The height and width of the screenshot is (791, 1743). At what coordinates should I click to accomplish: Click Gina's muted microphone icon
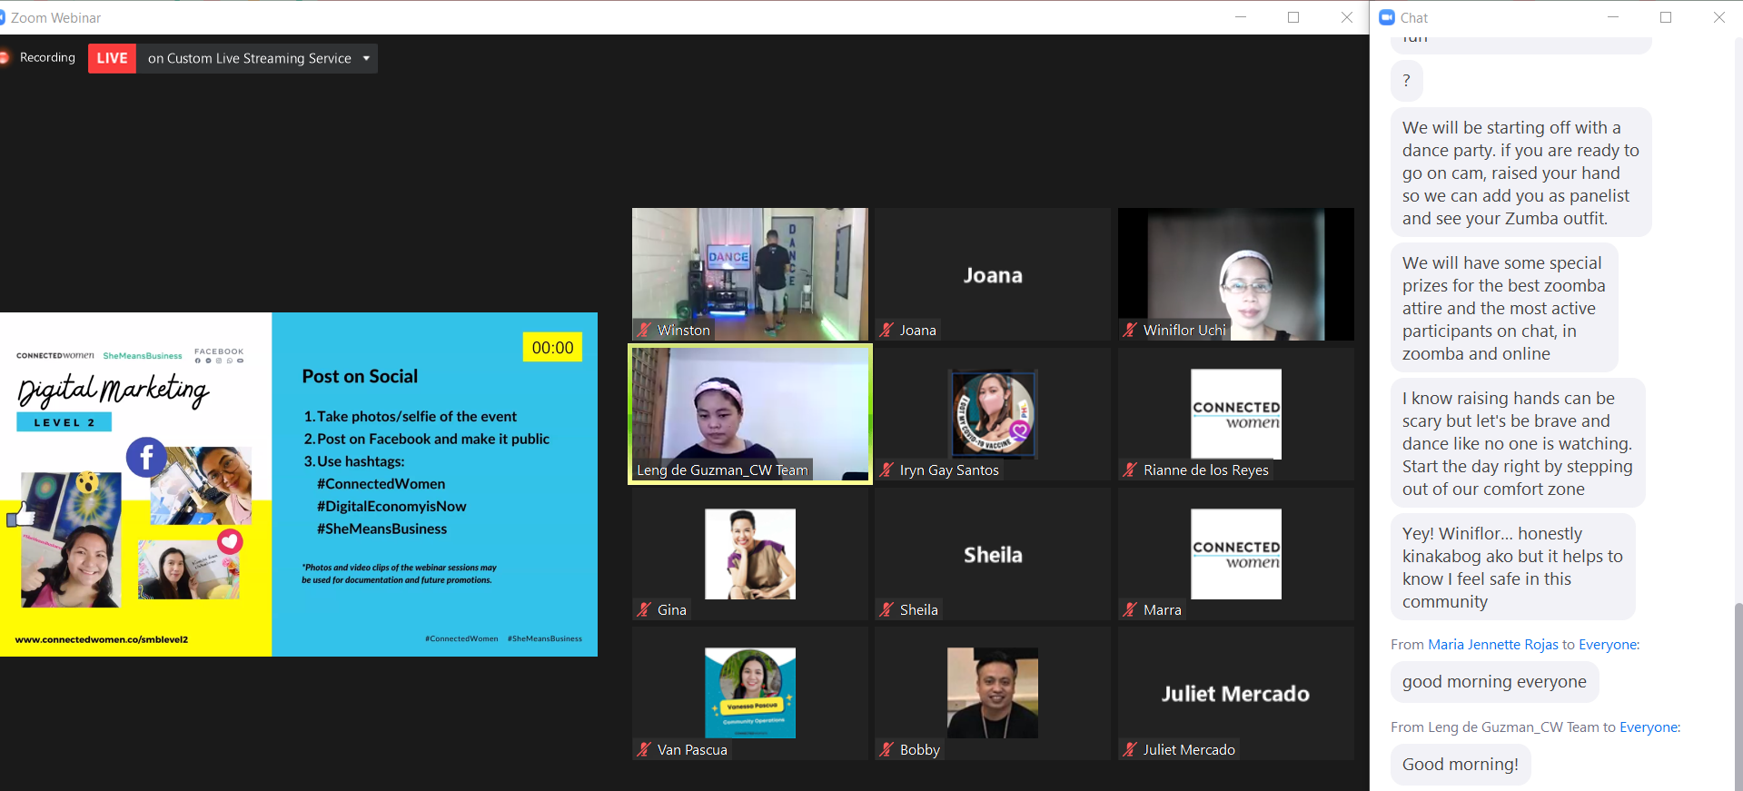point(644,610)
